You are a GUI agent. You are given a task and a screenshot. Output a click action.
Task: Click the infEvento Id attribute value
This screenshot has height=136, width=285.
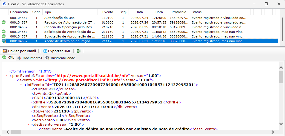tap(123, 85)
